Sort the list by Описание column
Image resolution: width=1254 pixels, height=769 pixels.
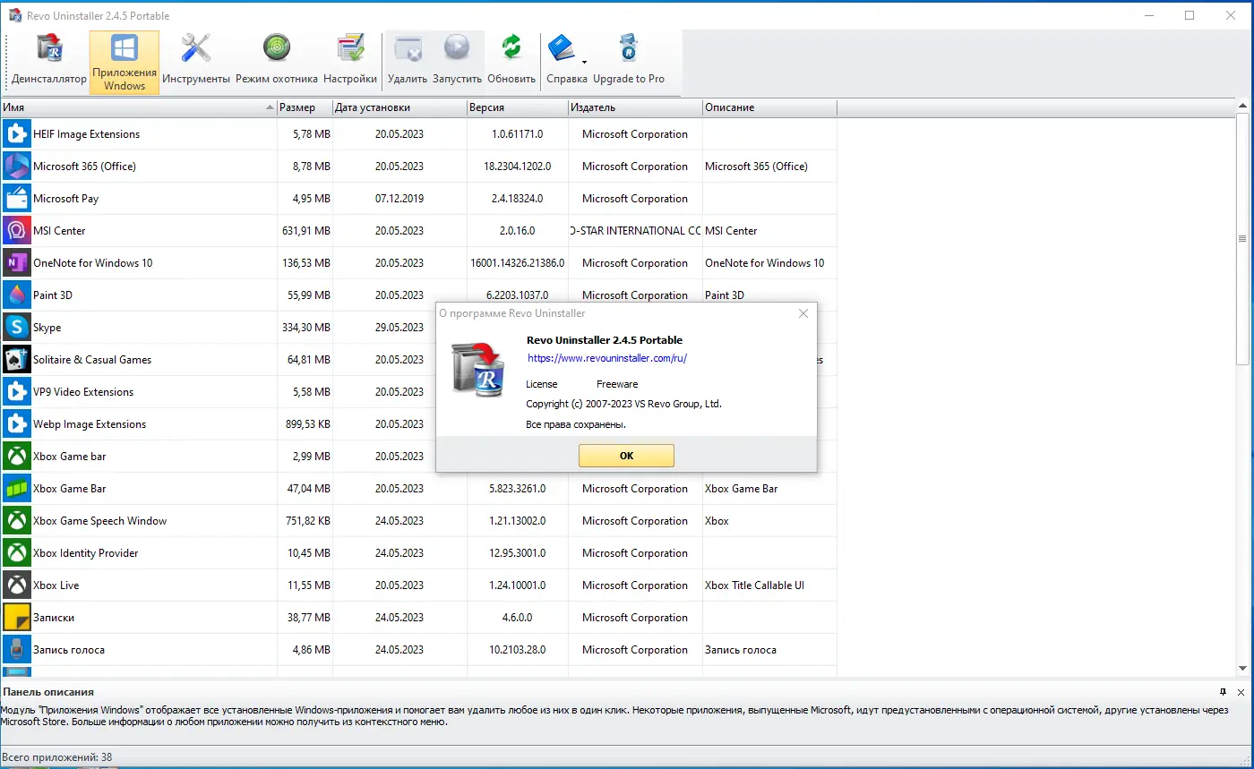pos(769,107)
